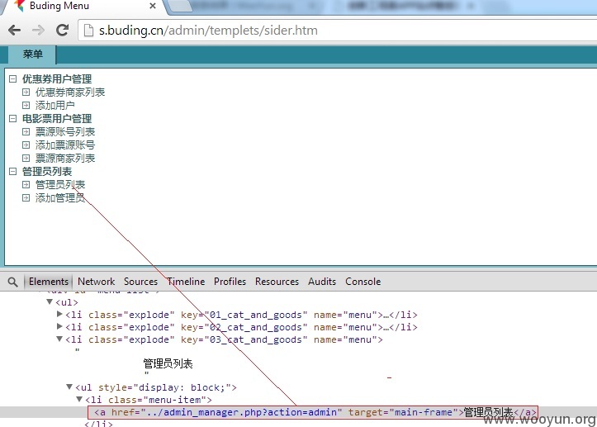Expand the 02_cat_and_goods li node
The image size is (597, 427).
(59, 326)
